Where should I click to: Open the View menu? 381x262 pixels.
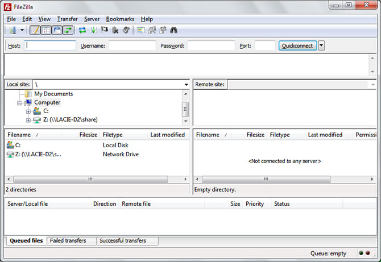click(44, 19)
